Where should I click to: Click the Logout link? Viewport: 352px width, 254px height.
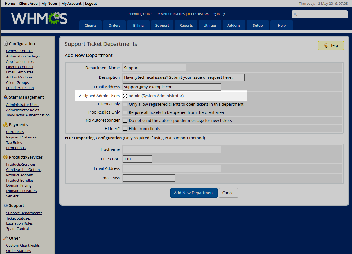tap(91, 4)
